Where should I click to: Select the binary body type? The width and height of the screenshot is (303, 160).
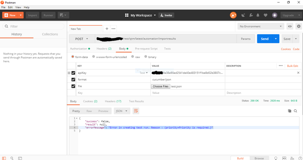click(146, 57)
